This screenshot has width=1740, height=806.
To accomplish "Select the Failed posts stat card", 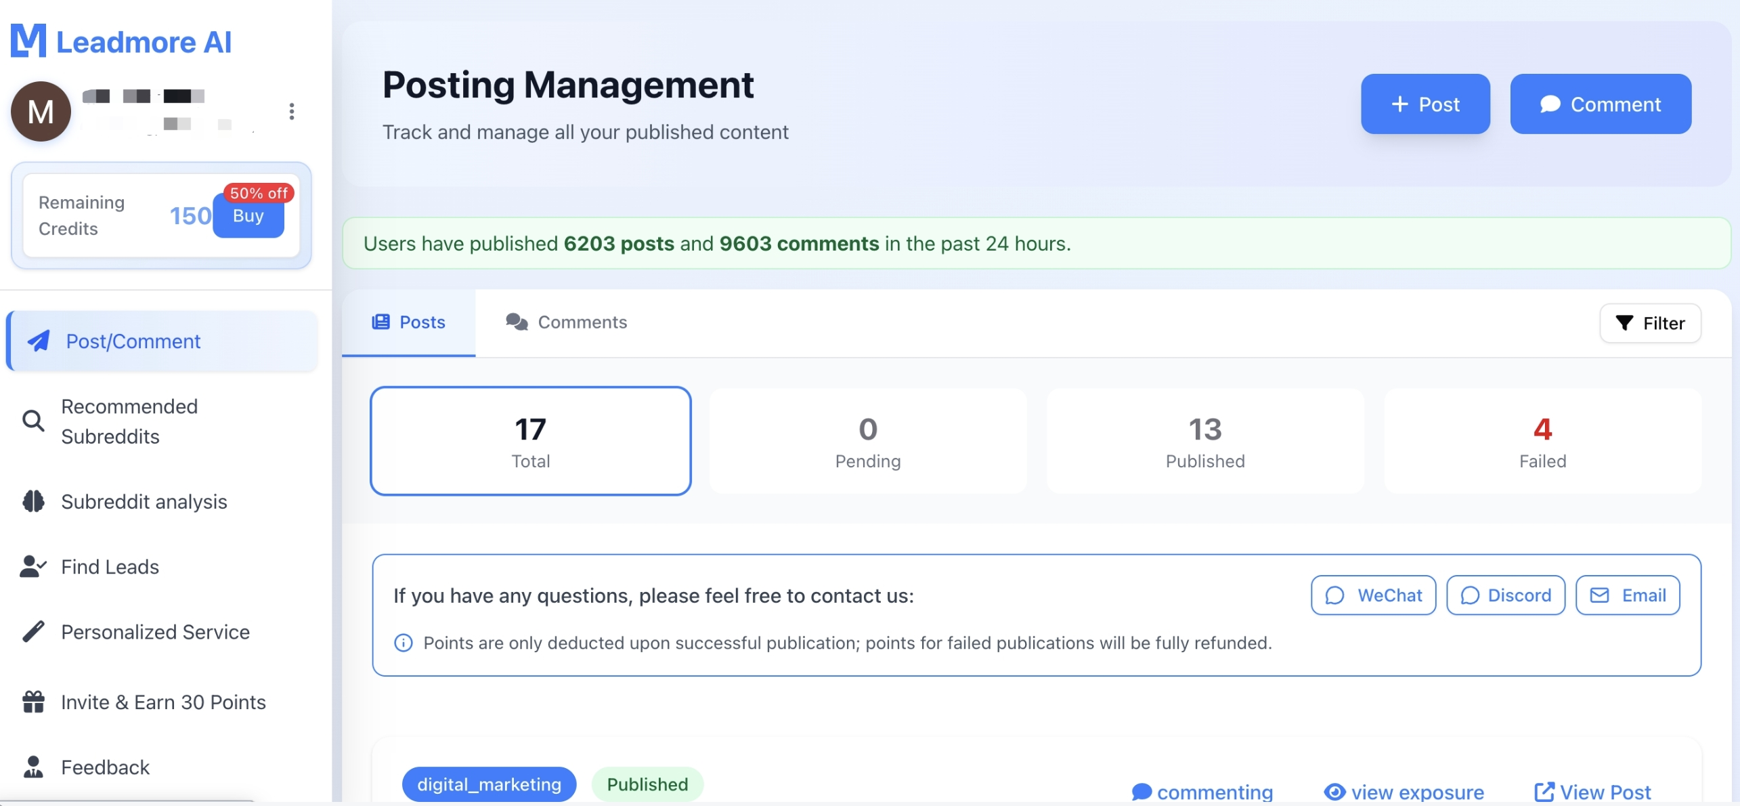I will click(1542, 442).
